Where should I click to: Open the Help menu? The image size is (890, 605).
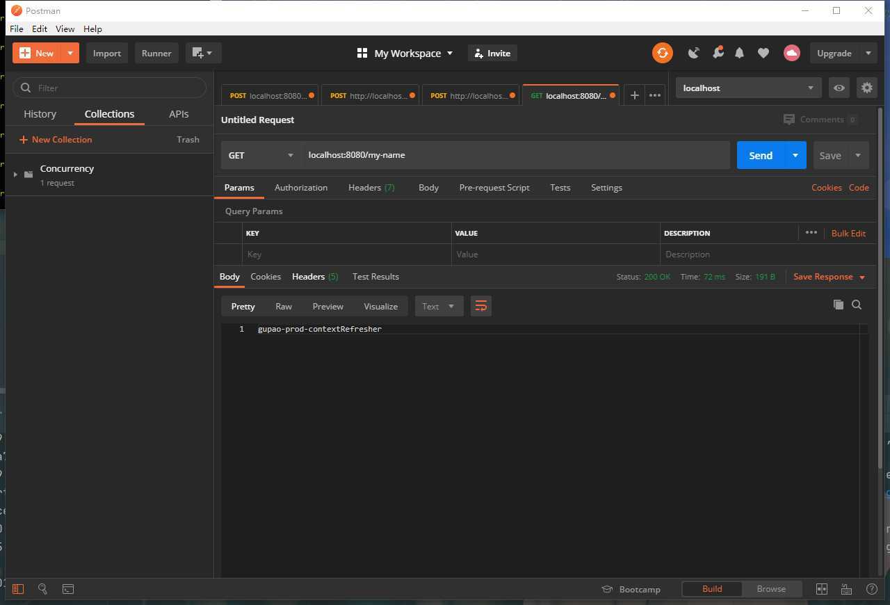pos(92,29)
